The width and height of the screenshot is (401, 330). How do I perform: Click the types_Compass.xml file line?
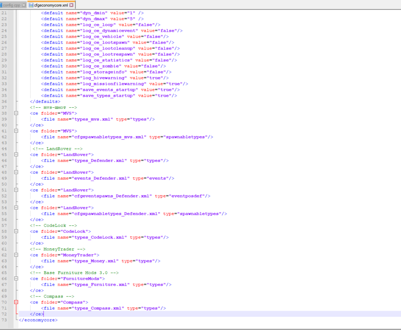104,308
